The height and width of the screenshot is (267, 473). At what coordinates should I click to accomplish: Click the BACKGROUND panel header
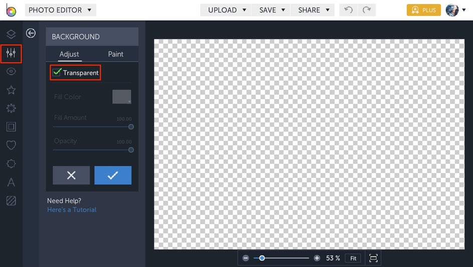point(92,37)
